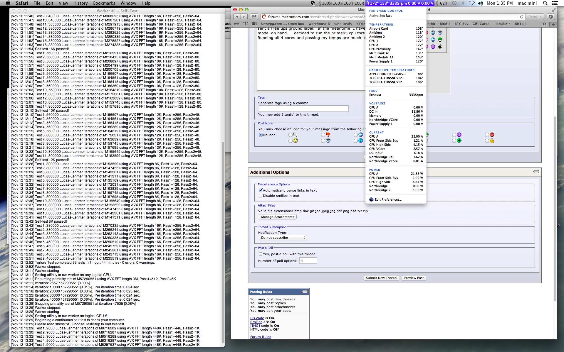The image size is (564, 352).
Task: Click the fan control temperature readout in menu bar
Action: 400,3
